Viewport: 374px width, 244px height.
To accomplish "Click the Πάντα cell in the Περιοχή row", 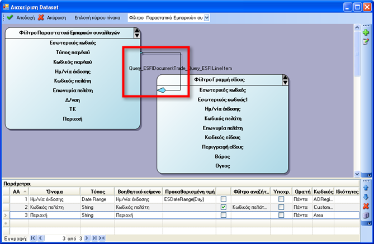I will click(302, 215).
